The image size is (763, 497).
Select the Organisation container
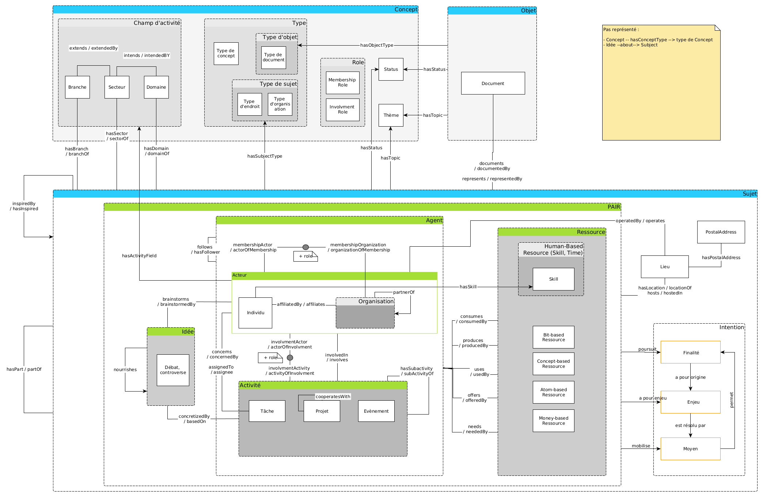point(365,316)
